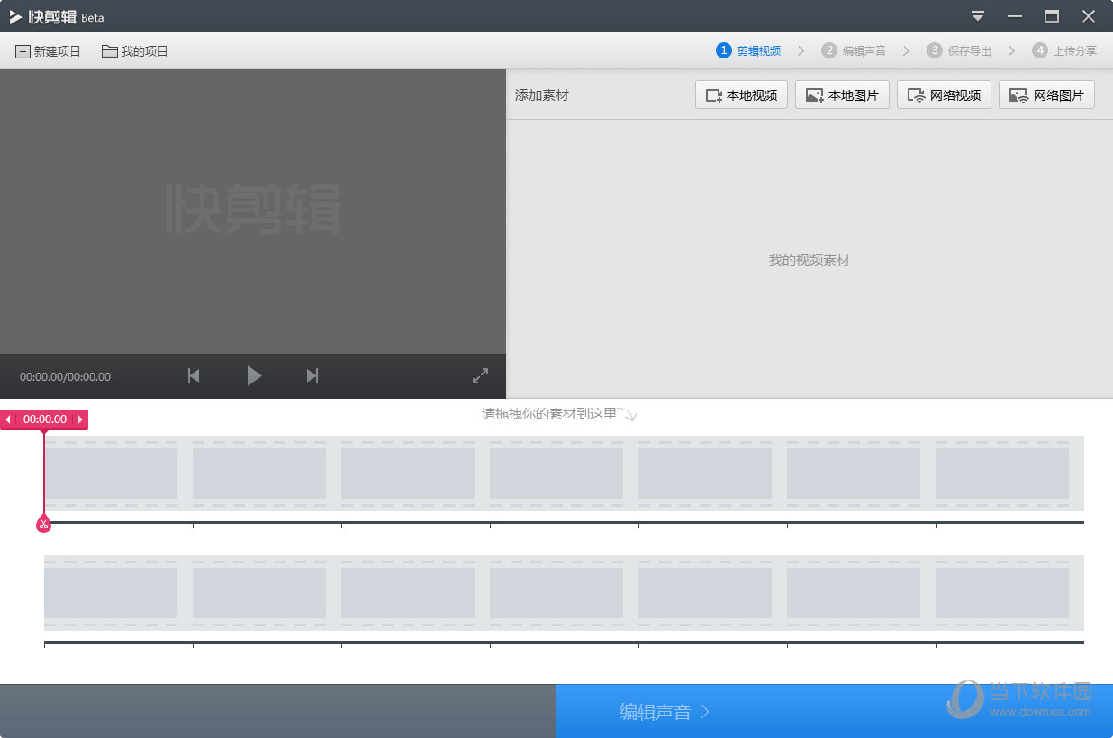The image size is (1113, 738).
Task: Open the title bar dropdown arrow menu
Action: coord(977,16)
